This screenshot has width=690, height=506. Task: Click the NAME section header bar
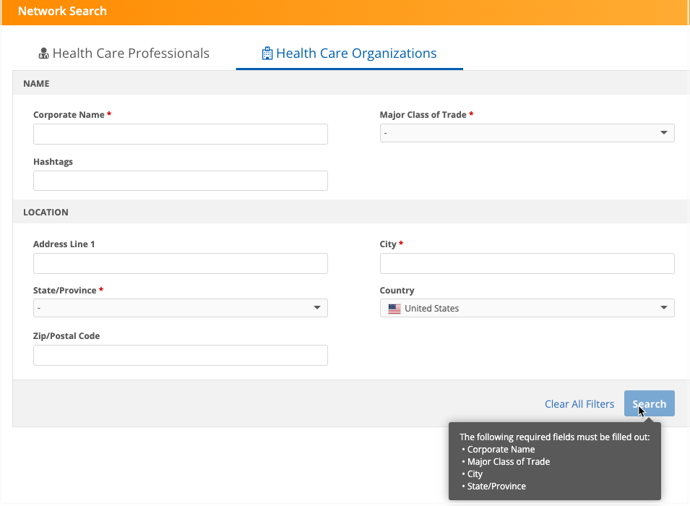[x=350, y=83]
